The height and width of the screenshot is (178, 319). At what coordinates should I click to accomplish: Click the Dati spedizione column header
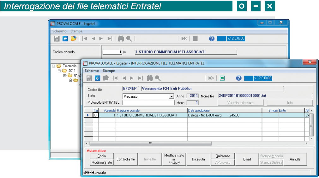225,111
